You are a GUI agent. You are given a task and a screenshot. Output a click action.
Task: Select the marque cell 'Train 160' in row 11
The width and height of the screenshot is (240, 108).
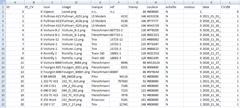tap(101, 53)
